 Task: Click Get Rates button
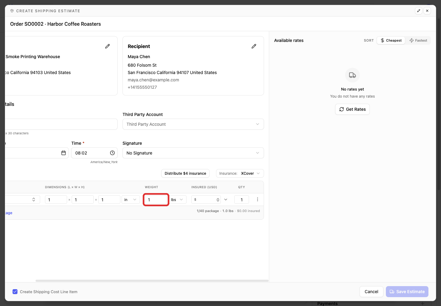click(352, 109)
